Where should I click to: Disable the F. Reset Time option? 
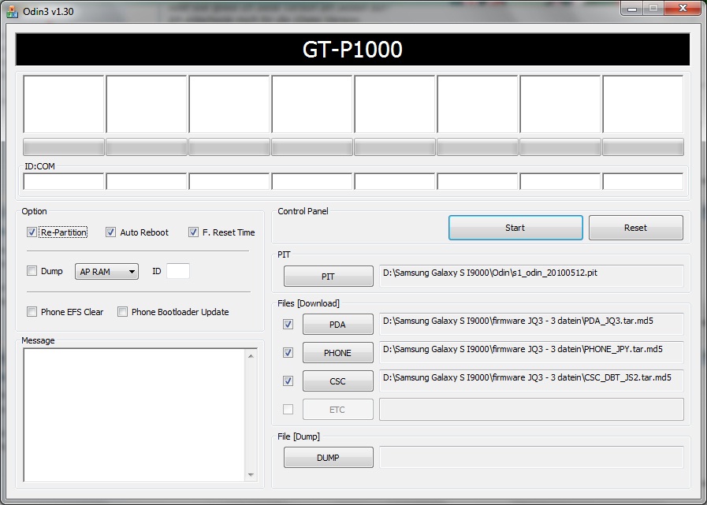pos(193,232)
